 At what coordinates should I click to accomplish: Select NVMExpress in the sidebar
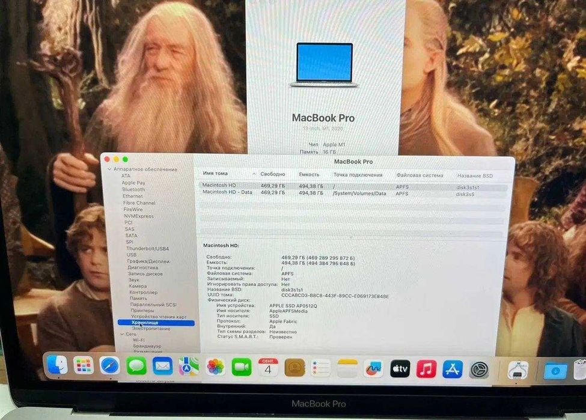(x=139, y=216)
